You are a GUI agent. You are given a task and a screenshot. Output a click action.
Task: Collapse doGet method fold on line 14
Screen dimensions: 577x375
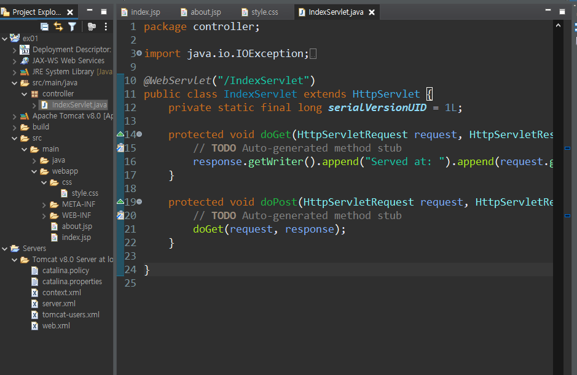click(x=139, y=134)
